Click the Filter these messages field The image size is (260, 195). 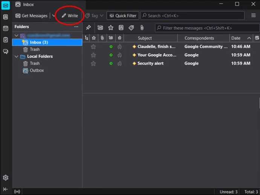[207, 28]
